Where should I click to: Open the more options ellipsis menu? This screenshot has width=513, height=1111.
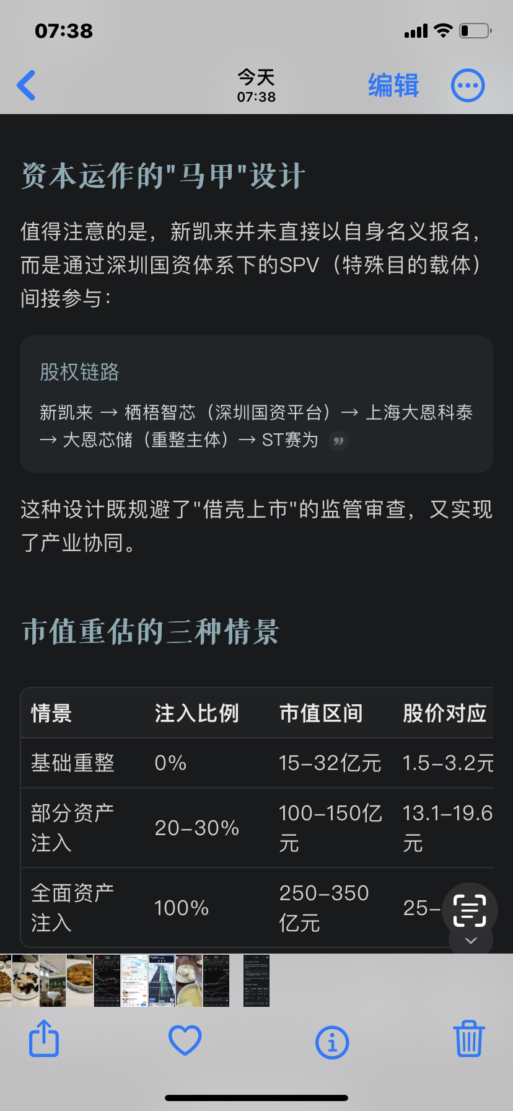coord(468,86)
